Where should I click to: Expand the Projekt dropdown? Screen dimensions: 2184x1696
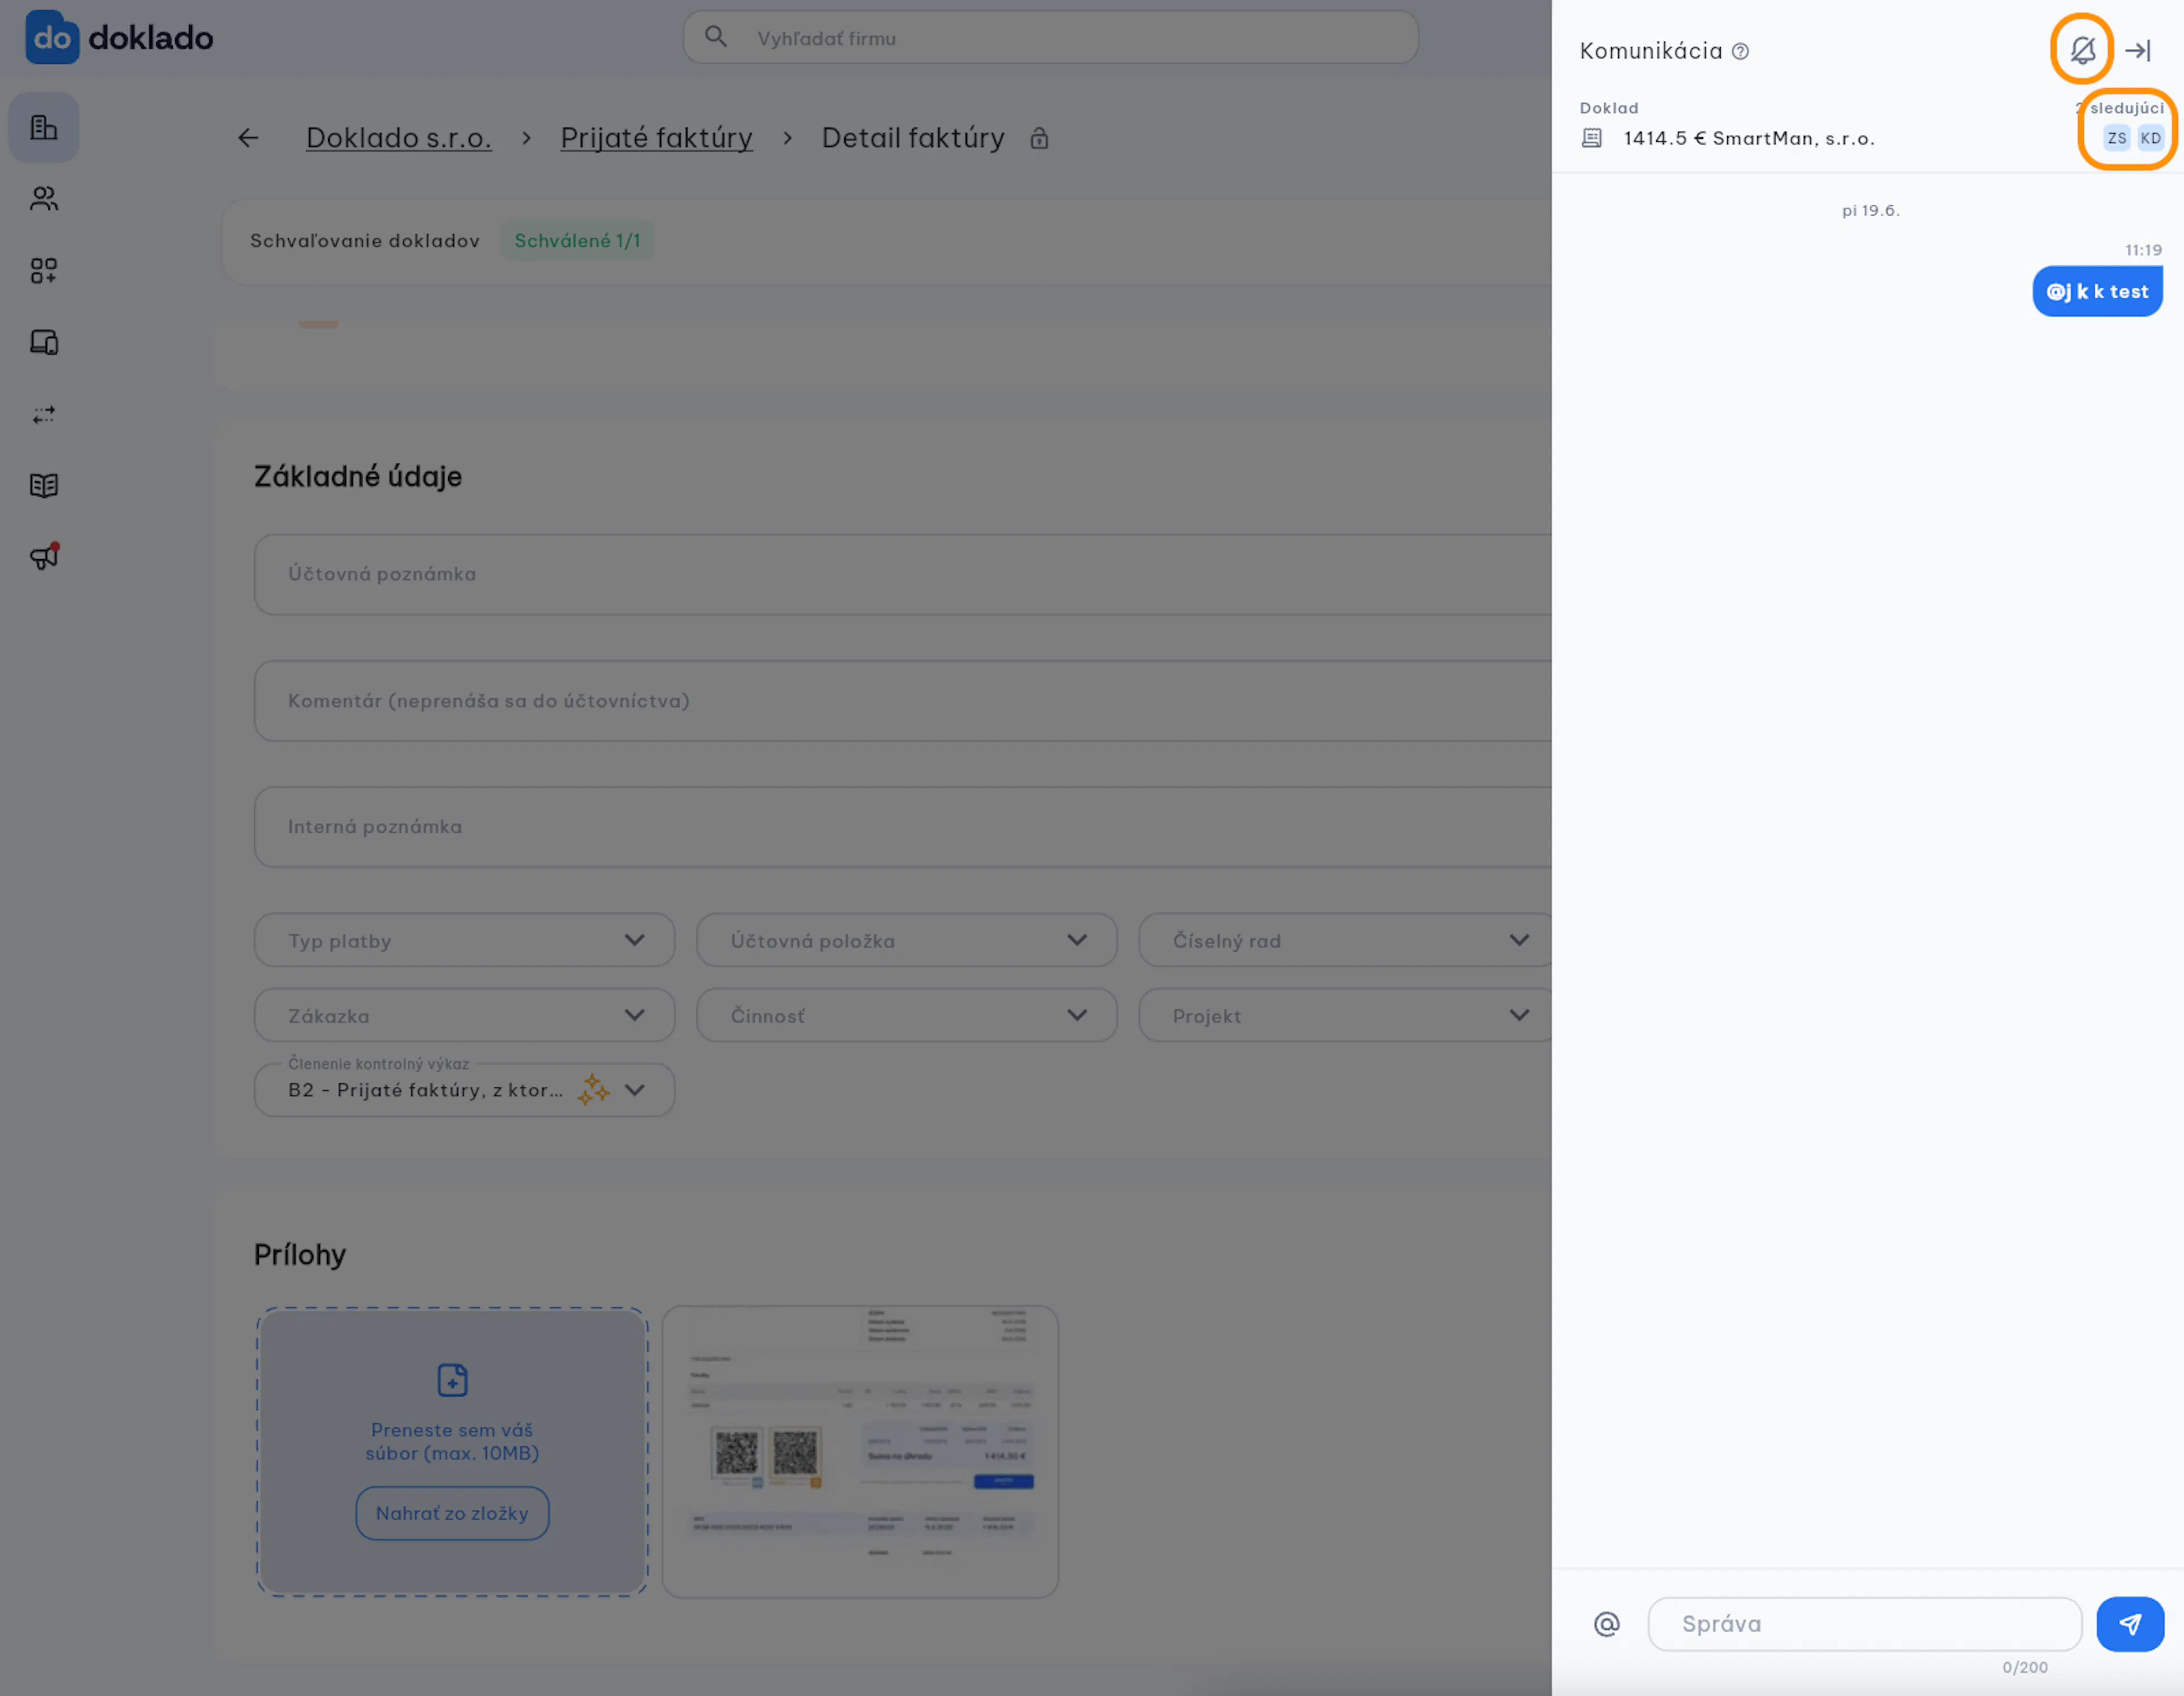tap(1346, 1016)
